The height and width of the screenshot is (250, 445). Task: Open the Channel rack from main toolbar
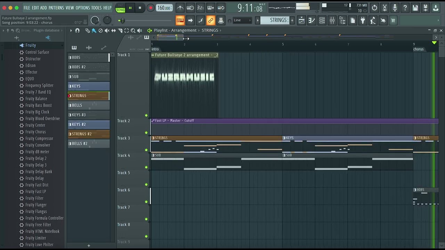click(x=322, y=20)
